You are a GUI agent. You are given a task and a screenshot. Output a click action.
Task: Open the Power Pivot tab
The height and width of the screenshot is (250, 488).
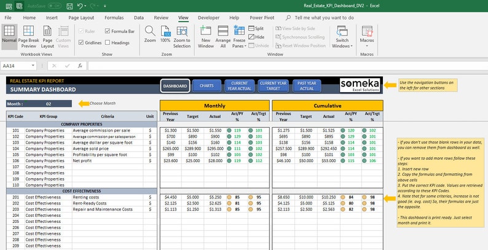[x=262, y=18]
